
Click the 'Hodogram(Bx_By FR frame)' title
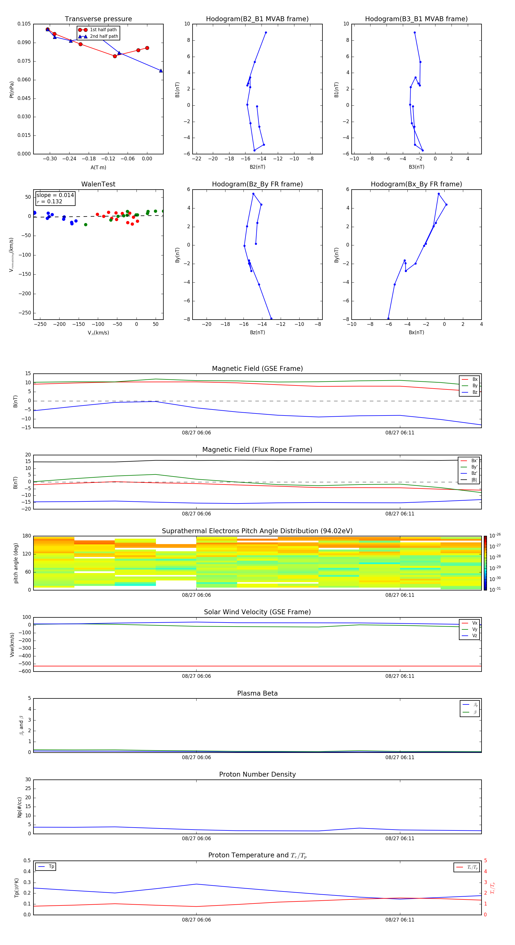click(x=416, y=184)
